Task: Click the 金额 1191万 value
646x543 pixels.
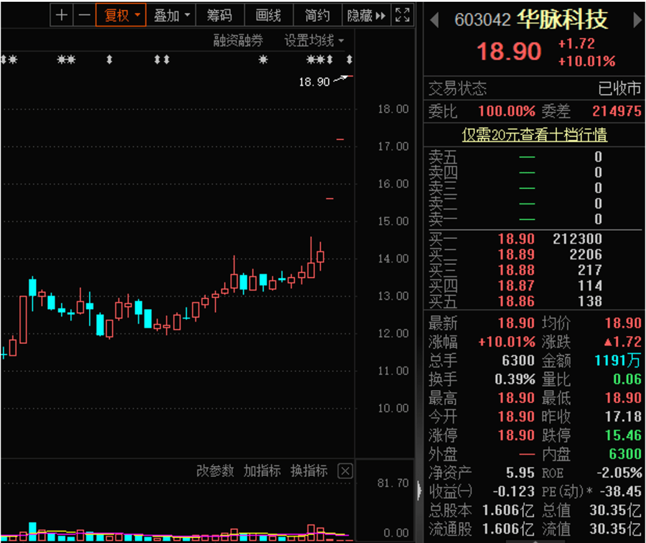Action: (618, 361)
